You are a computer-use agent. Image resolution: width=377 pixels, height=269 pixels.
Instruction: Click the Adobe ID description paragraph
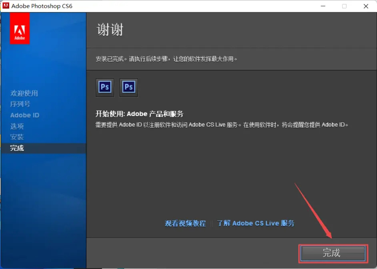click(221, 124)
